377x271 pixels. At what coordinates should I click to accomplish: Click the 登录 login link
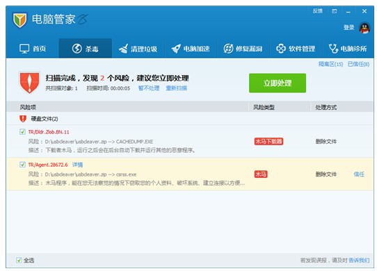(x=349, y=27)
